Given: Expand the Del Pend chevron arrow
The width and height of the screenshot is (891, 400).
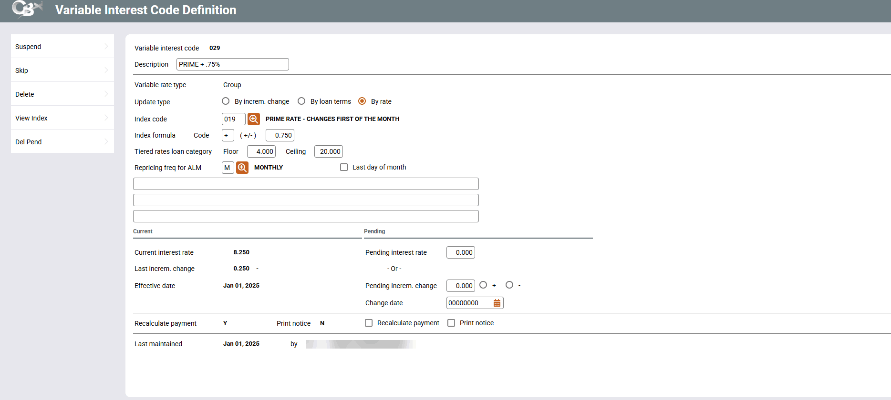Looking at the screenshot, I should [106, 142].
